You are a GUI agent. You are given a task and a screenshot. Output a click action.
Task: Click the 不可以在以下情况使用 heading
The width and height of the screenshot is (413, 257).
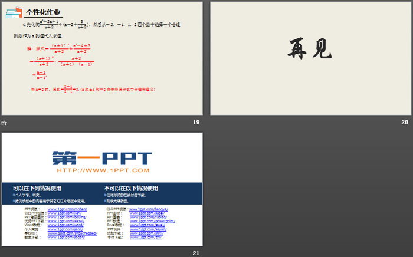pyautogui.click(x=131, y=189)
